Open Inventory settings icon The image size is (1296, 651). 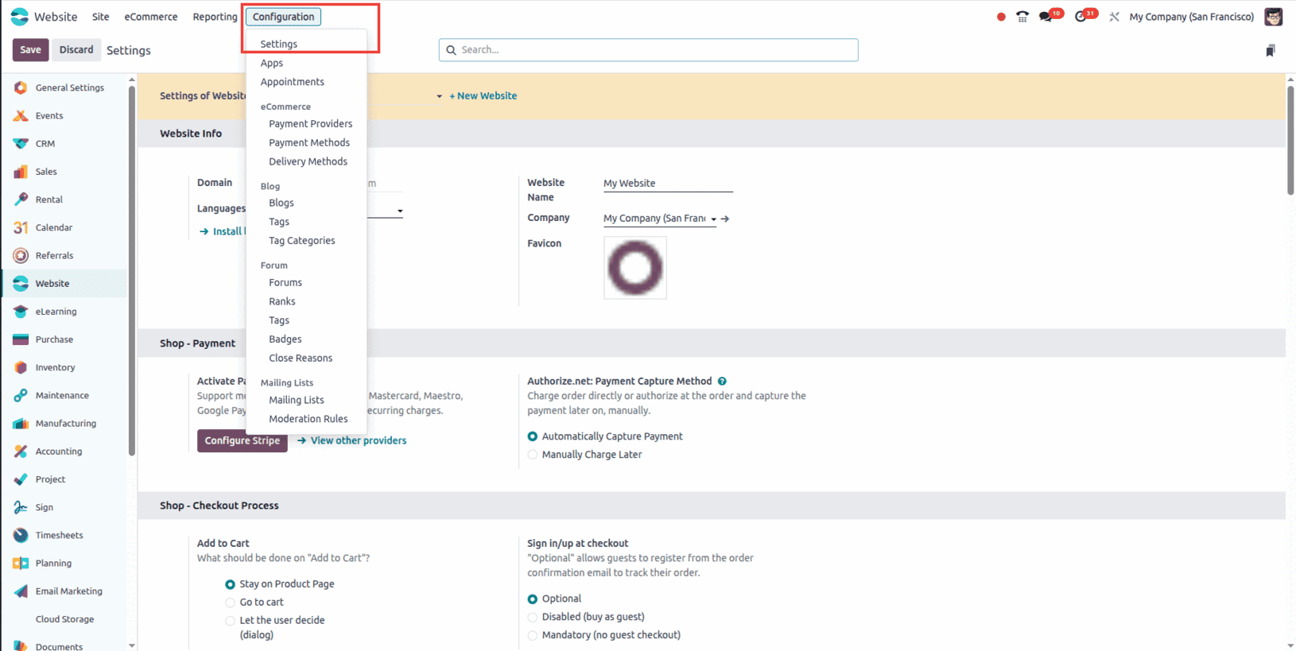coord(21,367)
